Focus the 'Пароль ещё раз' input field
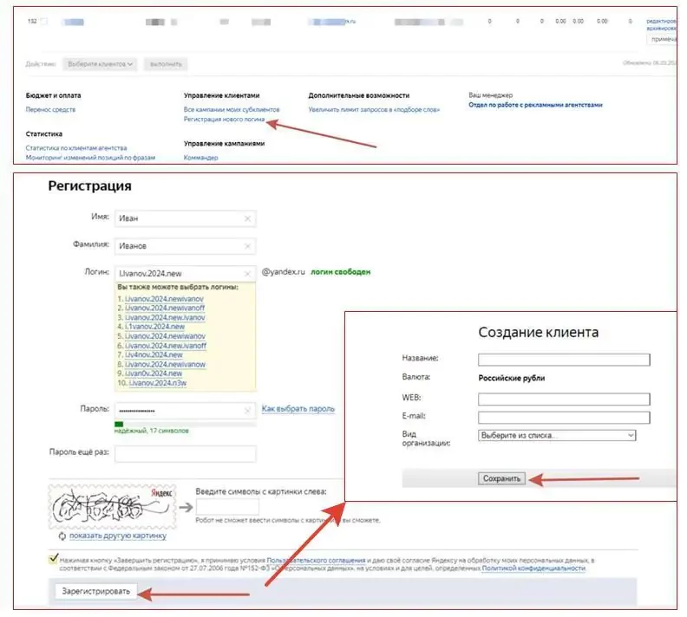 pyautogui.click(x=186, y=454)
